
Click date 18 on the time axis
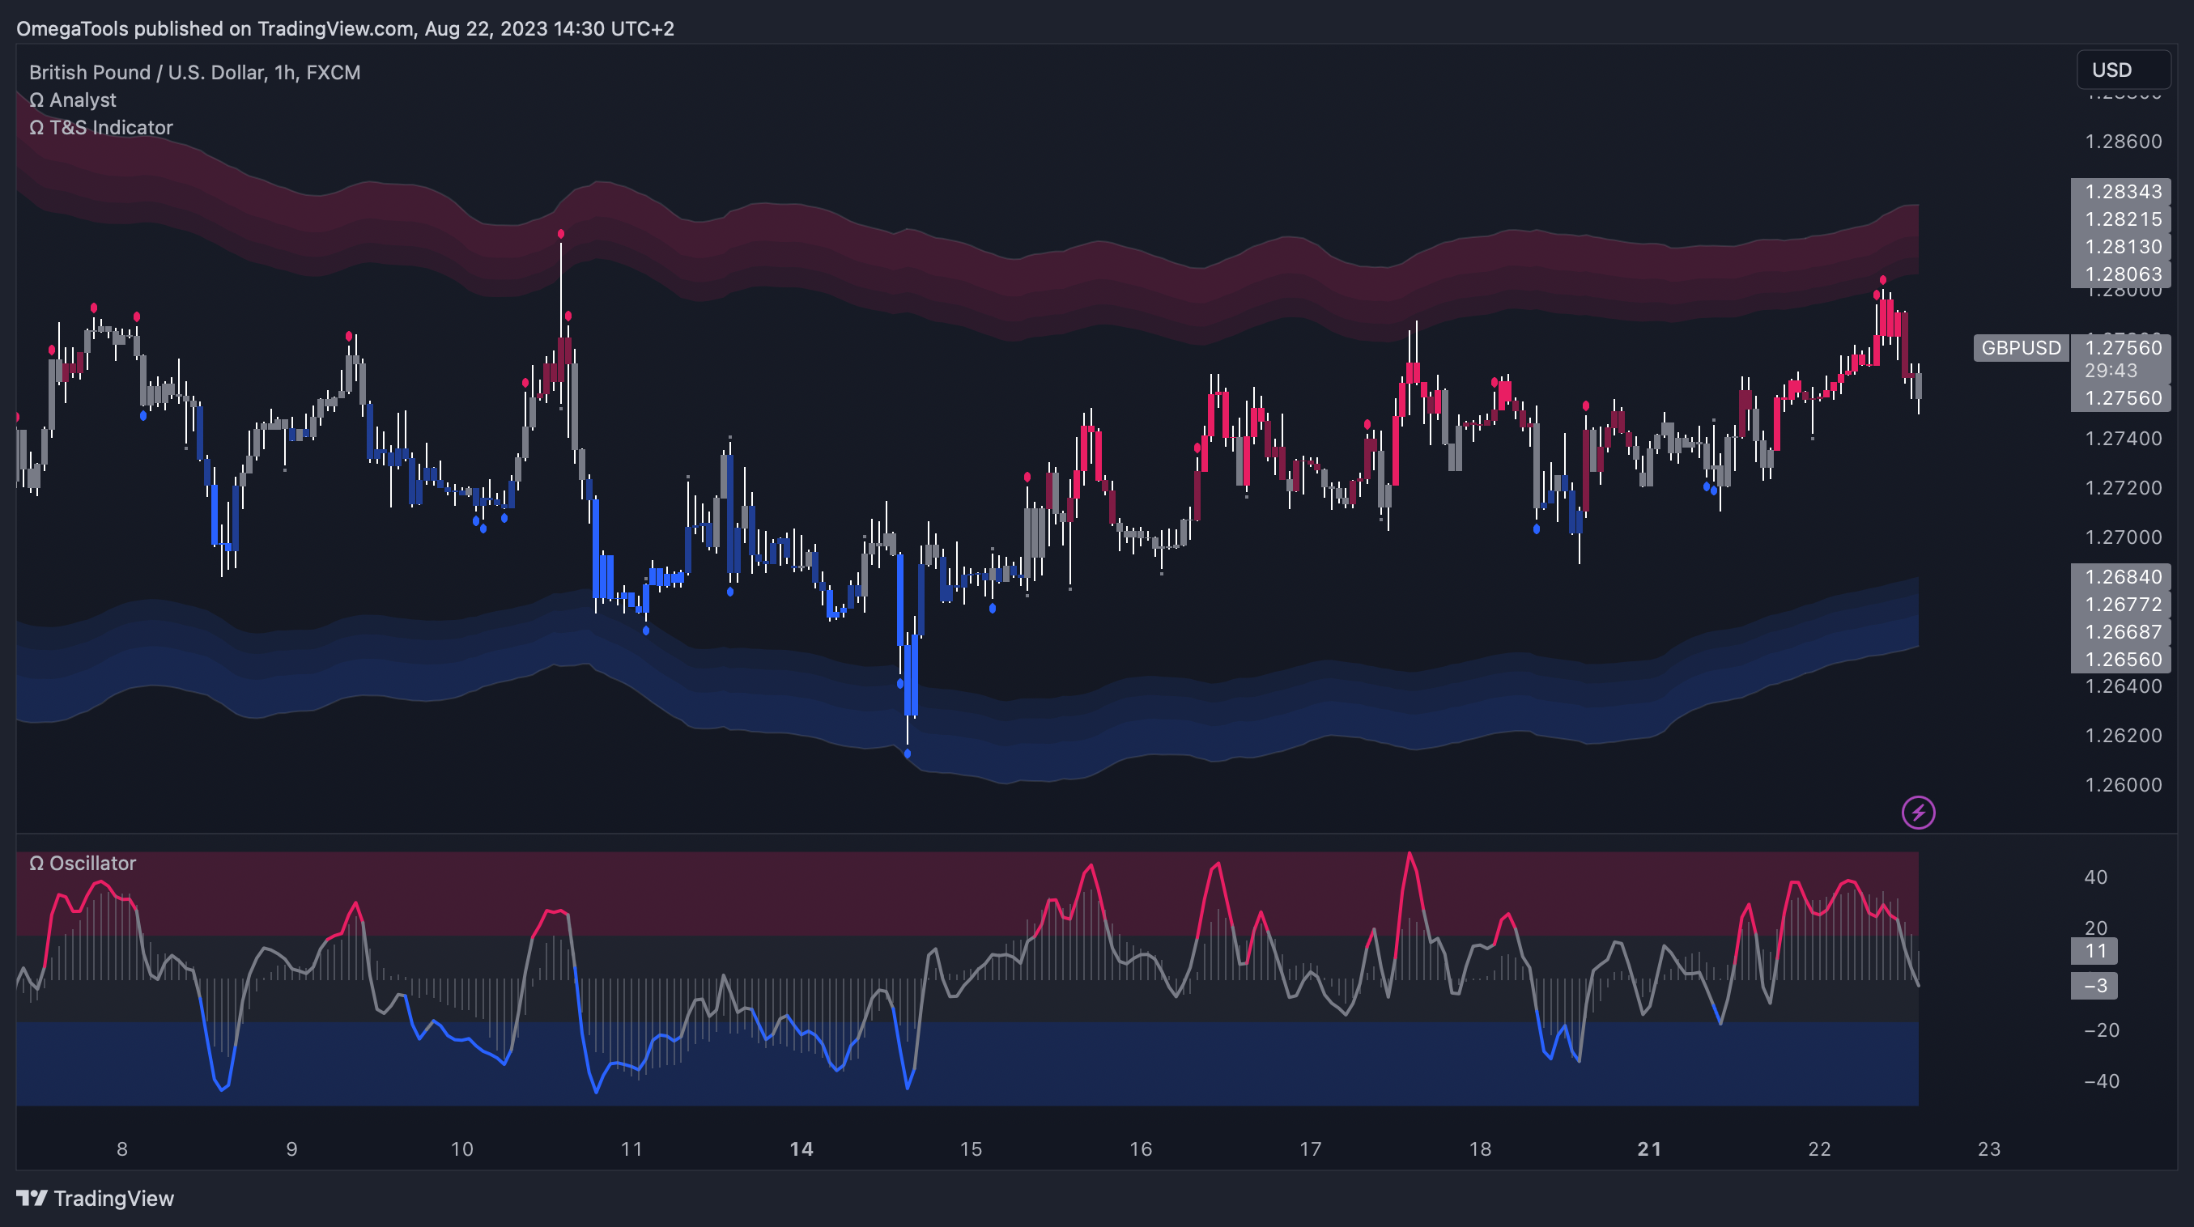coord(1480,1148)
